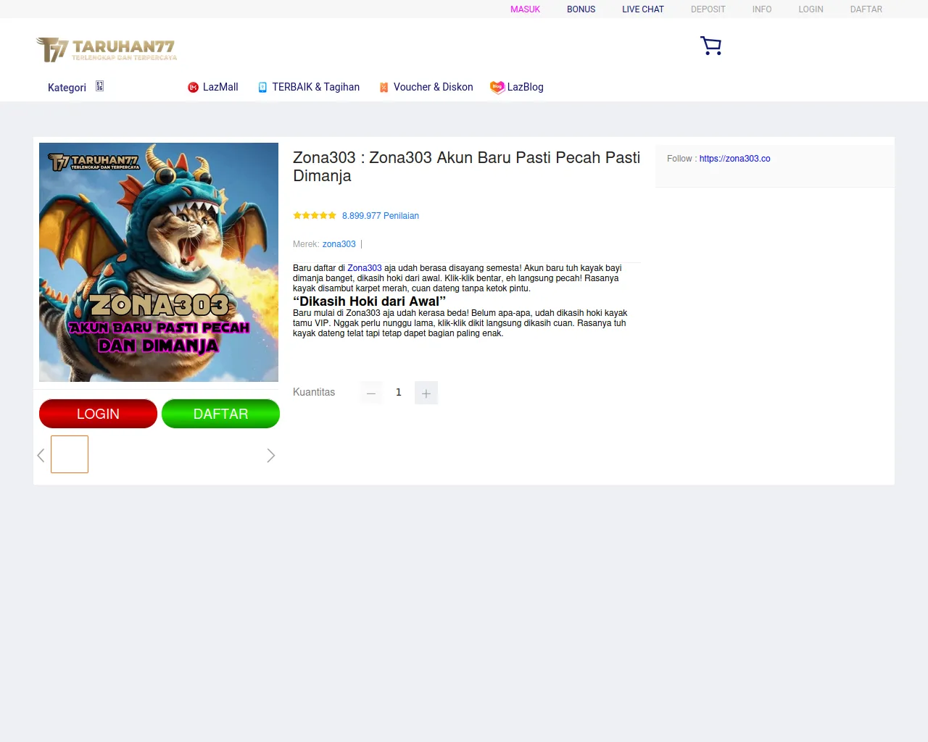Open INFO in top bar
Screen dimensions: 928x742
click(x=762, y=9)
